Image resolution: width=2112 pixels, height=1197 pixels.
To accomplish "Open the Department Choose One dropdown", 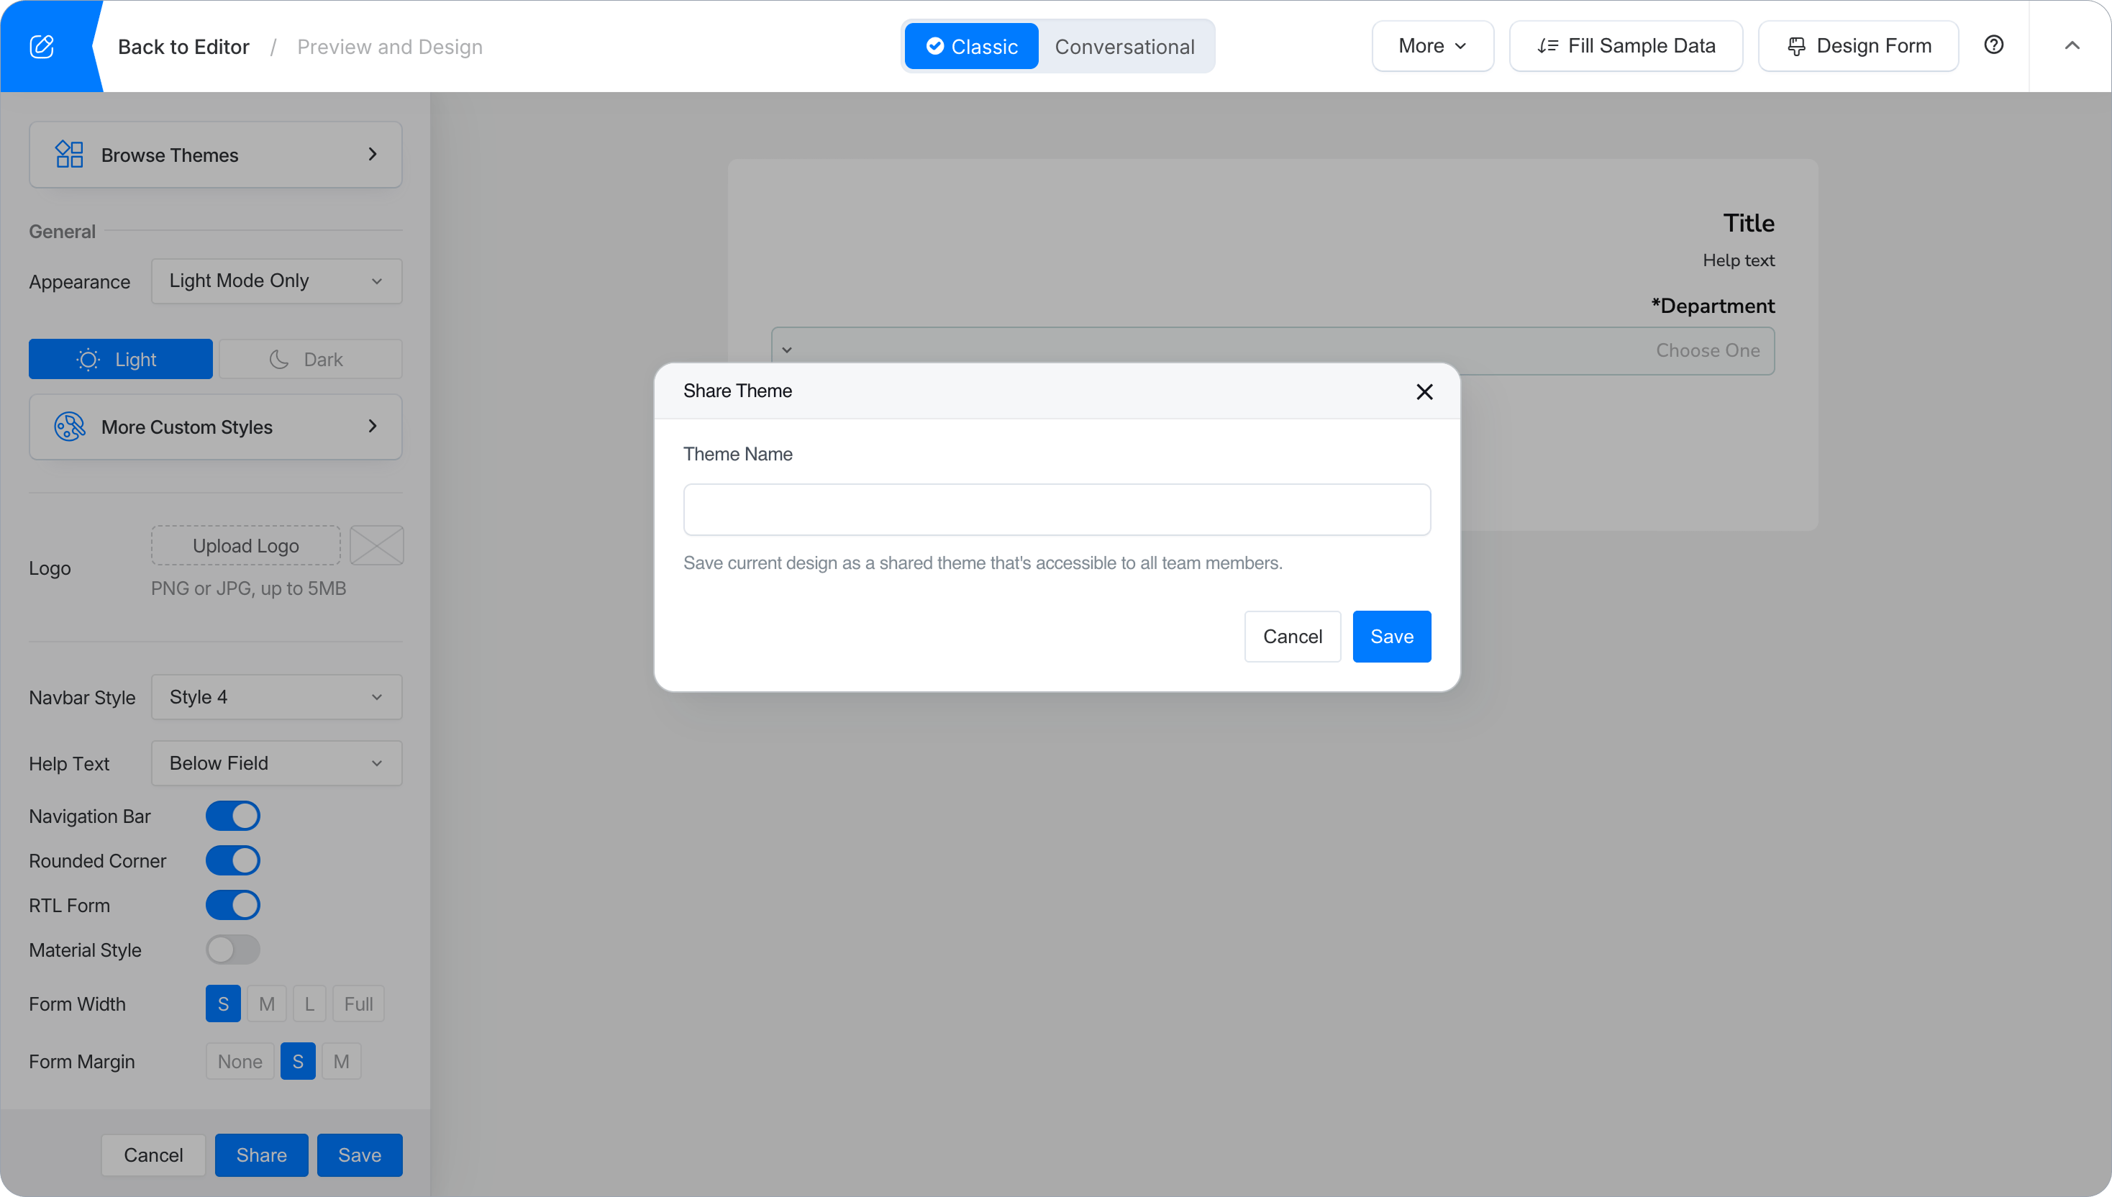I will [1273, 351].
